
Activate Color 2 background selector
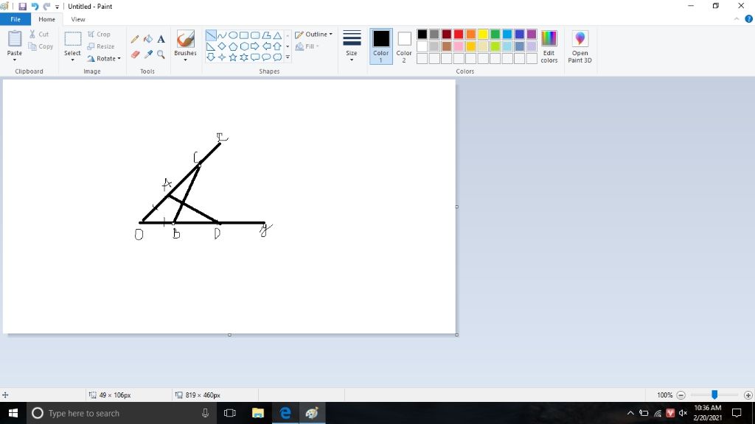[x=404, y=46]
